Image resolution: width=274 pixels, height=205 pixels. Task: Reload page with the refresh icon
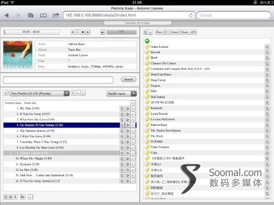pos(191,16)
